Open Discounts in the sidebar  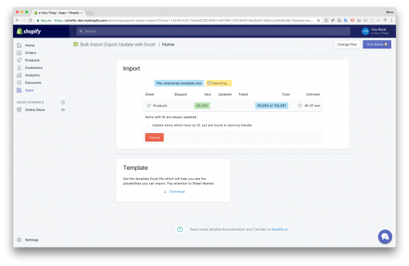pyautogui.click(x=33, y=83)
